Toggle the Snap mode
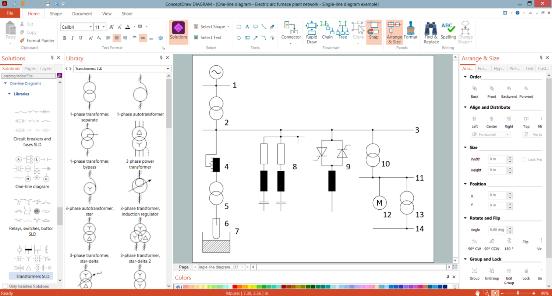 (x=374, y=32)
